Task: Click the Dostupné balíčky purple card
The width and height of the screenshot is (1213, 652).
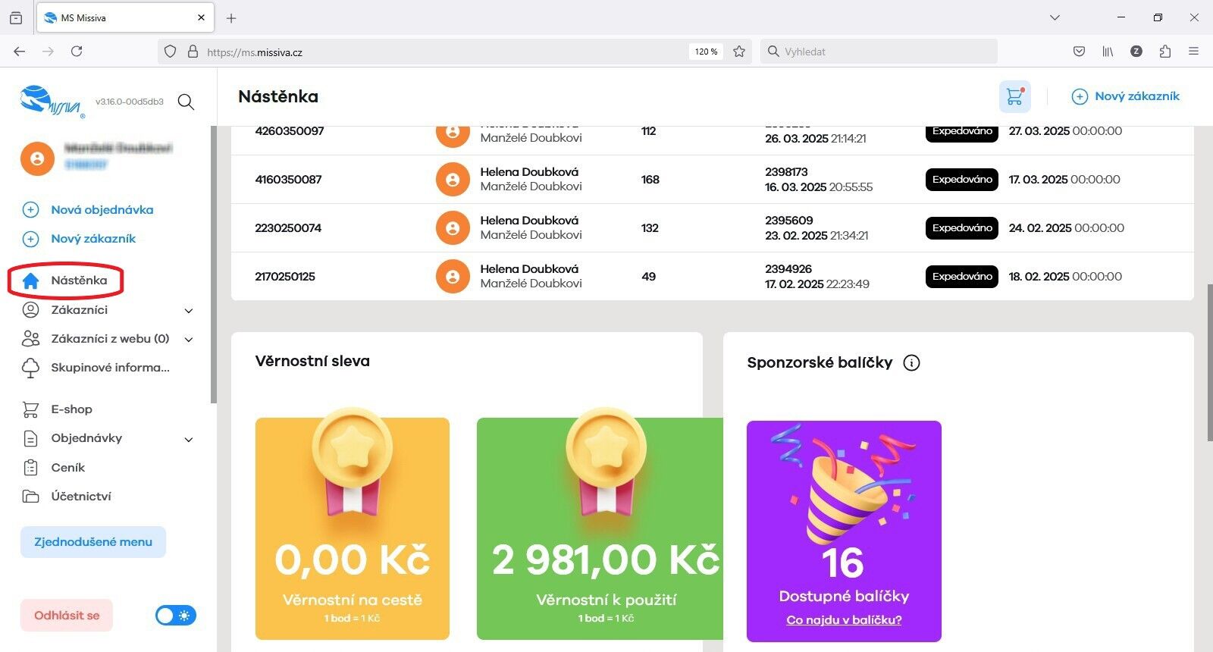Action: point(844,531)
